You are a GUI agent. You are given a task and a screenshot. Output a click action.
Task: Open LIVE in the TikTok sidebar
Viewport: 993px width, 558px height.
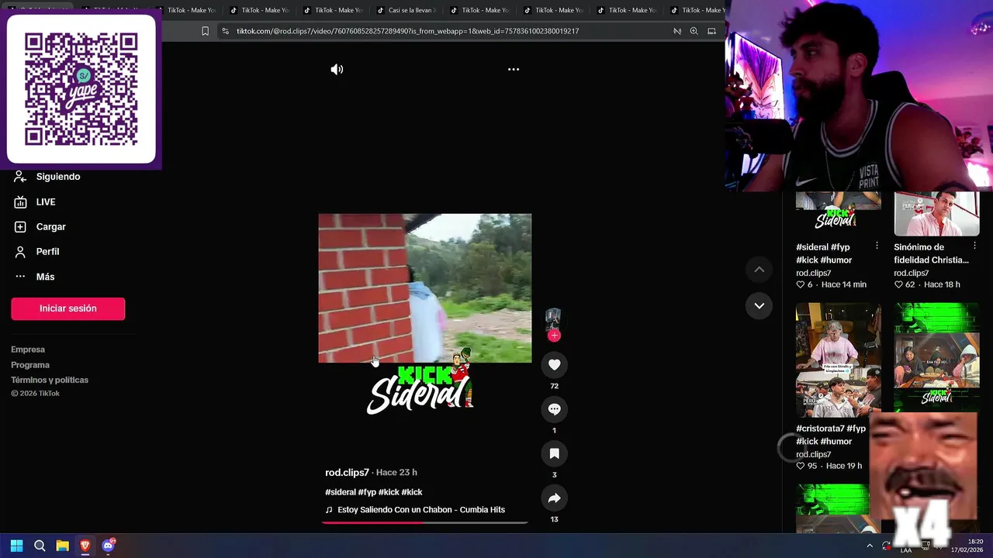tap(35, 201)
